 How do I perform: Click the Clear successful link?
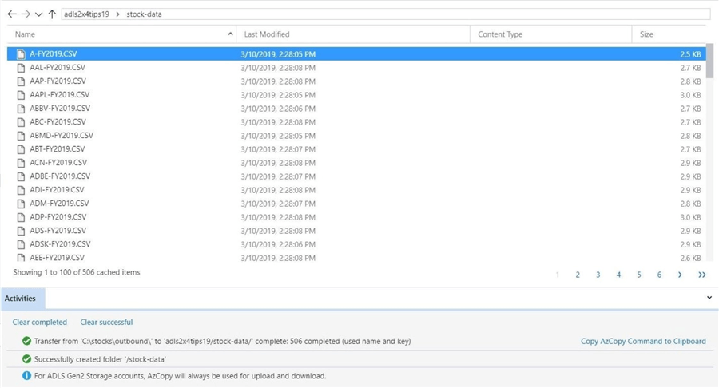(106, 322)
